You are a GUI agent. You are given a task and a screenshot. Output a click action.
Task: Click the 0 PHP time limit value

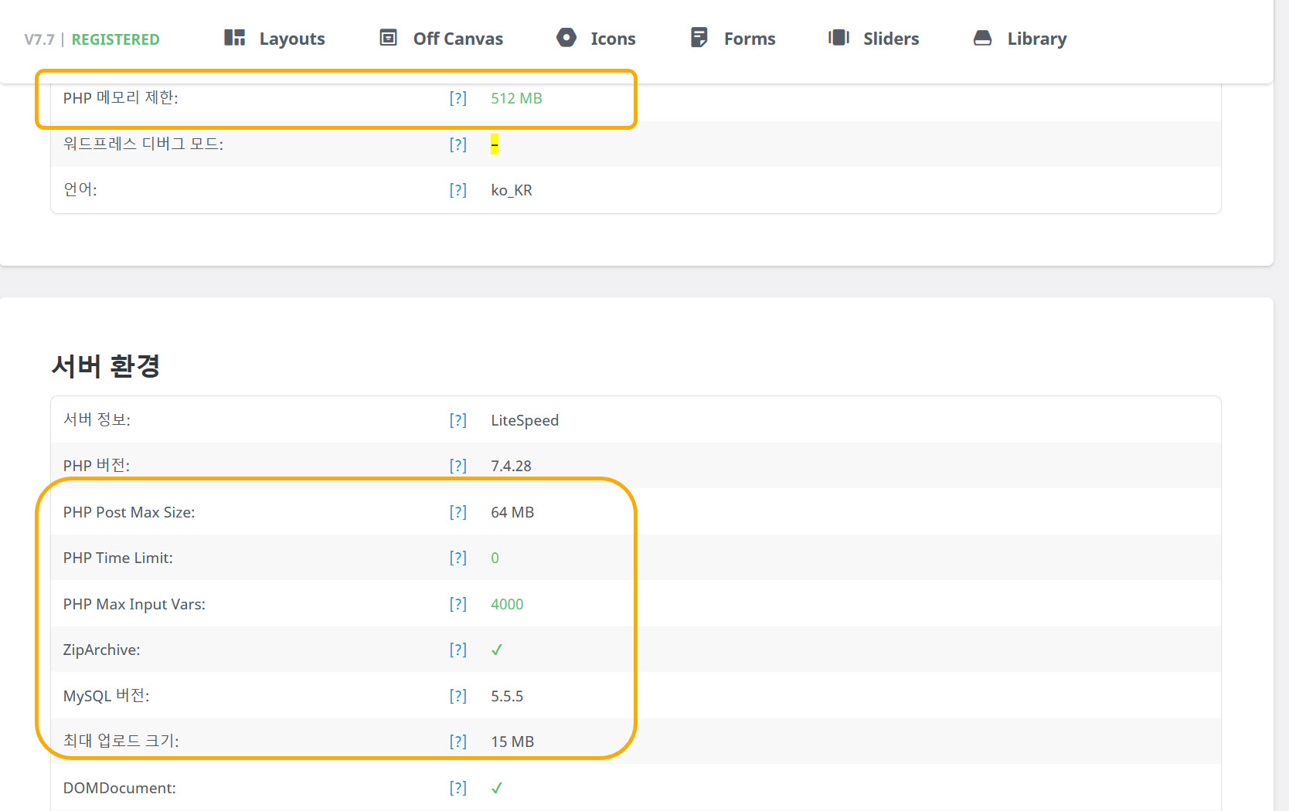click(495, 558)
